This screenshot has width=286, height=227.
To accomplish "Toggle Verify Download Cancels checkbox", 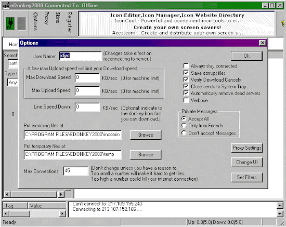I will click(x=186, y=79).
